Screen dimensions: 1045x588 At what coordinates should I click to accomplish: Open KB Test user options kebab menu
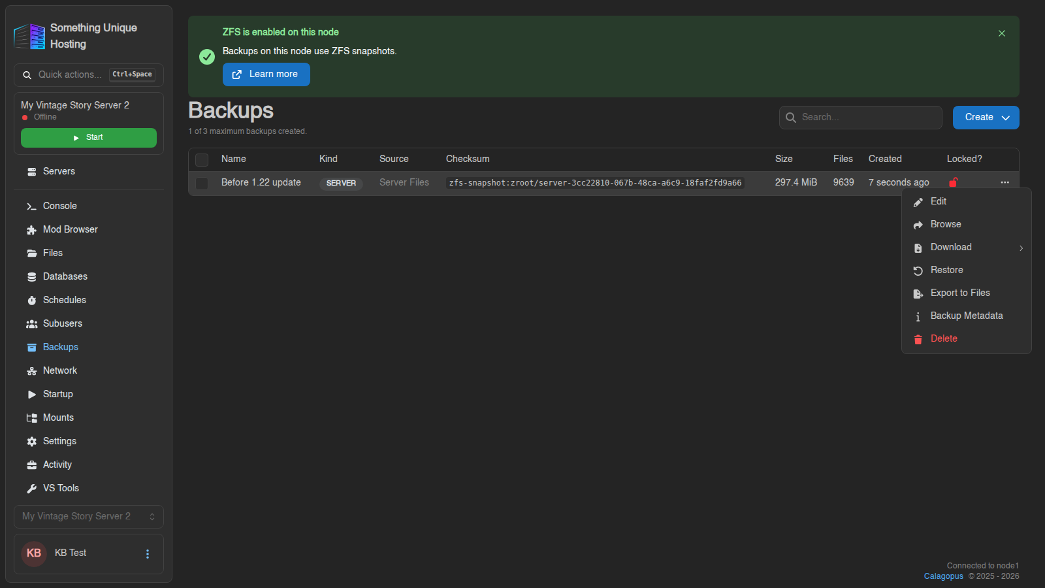[x=148, y=554]
